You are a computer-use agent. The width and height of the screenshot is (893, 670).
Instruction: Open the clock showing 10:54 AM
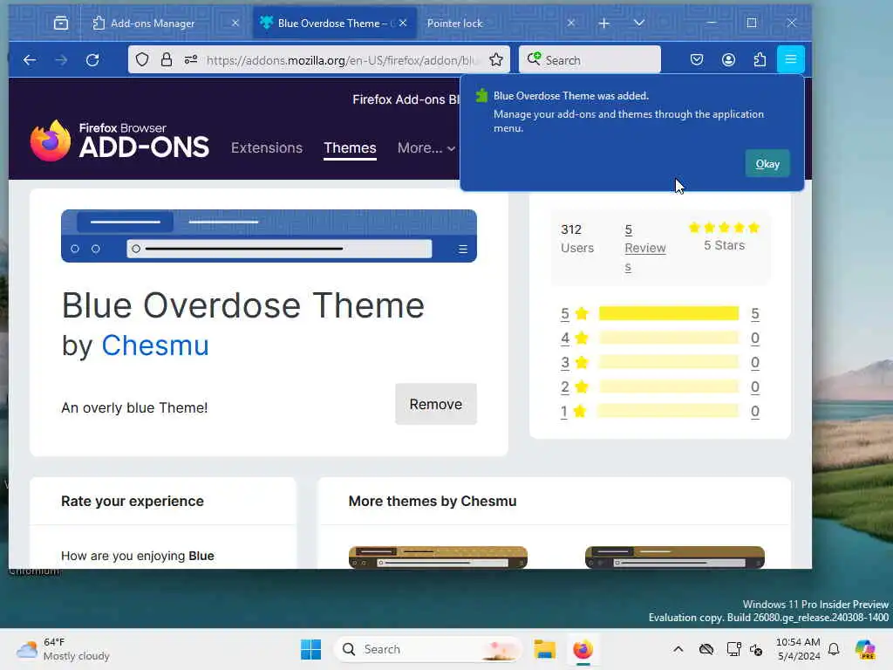[798, 649]
